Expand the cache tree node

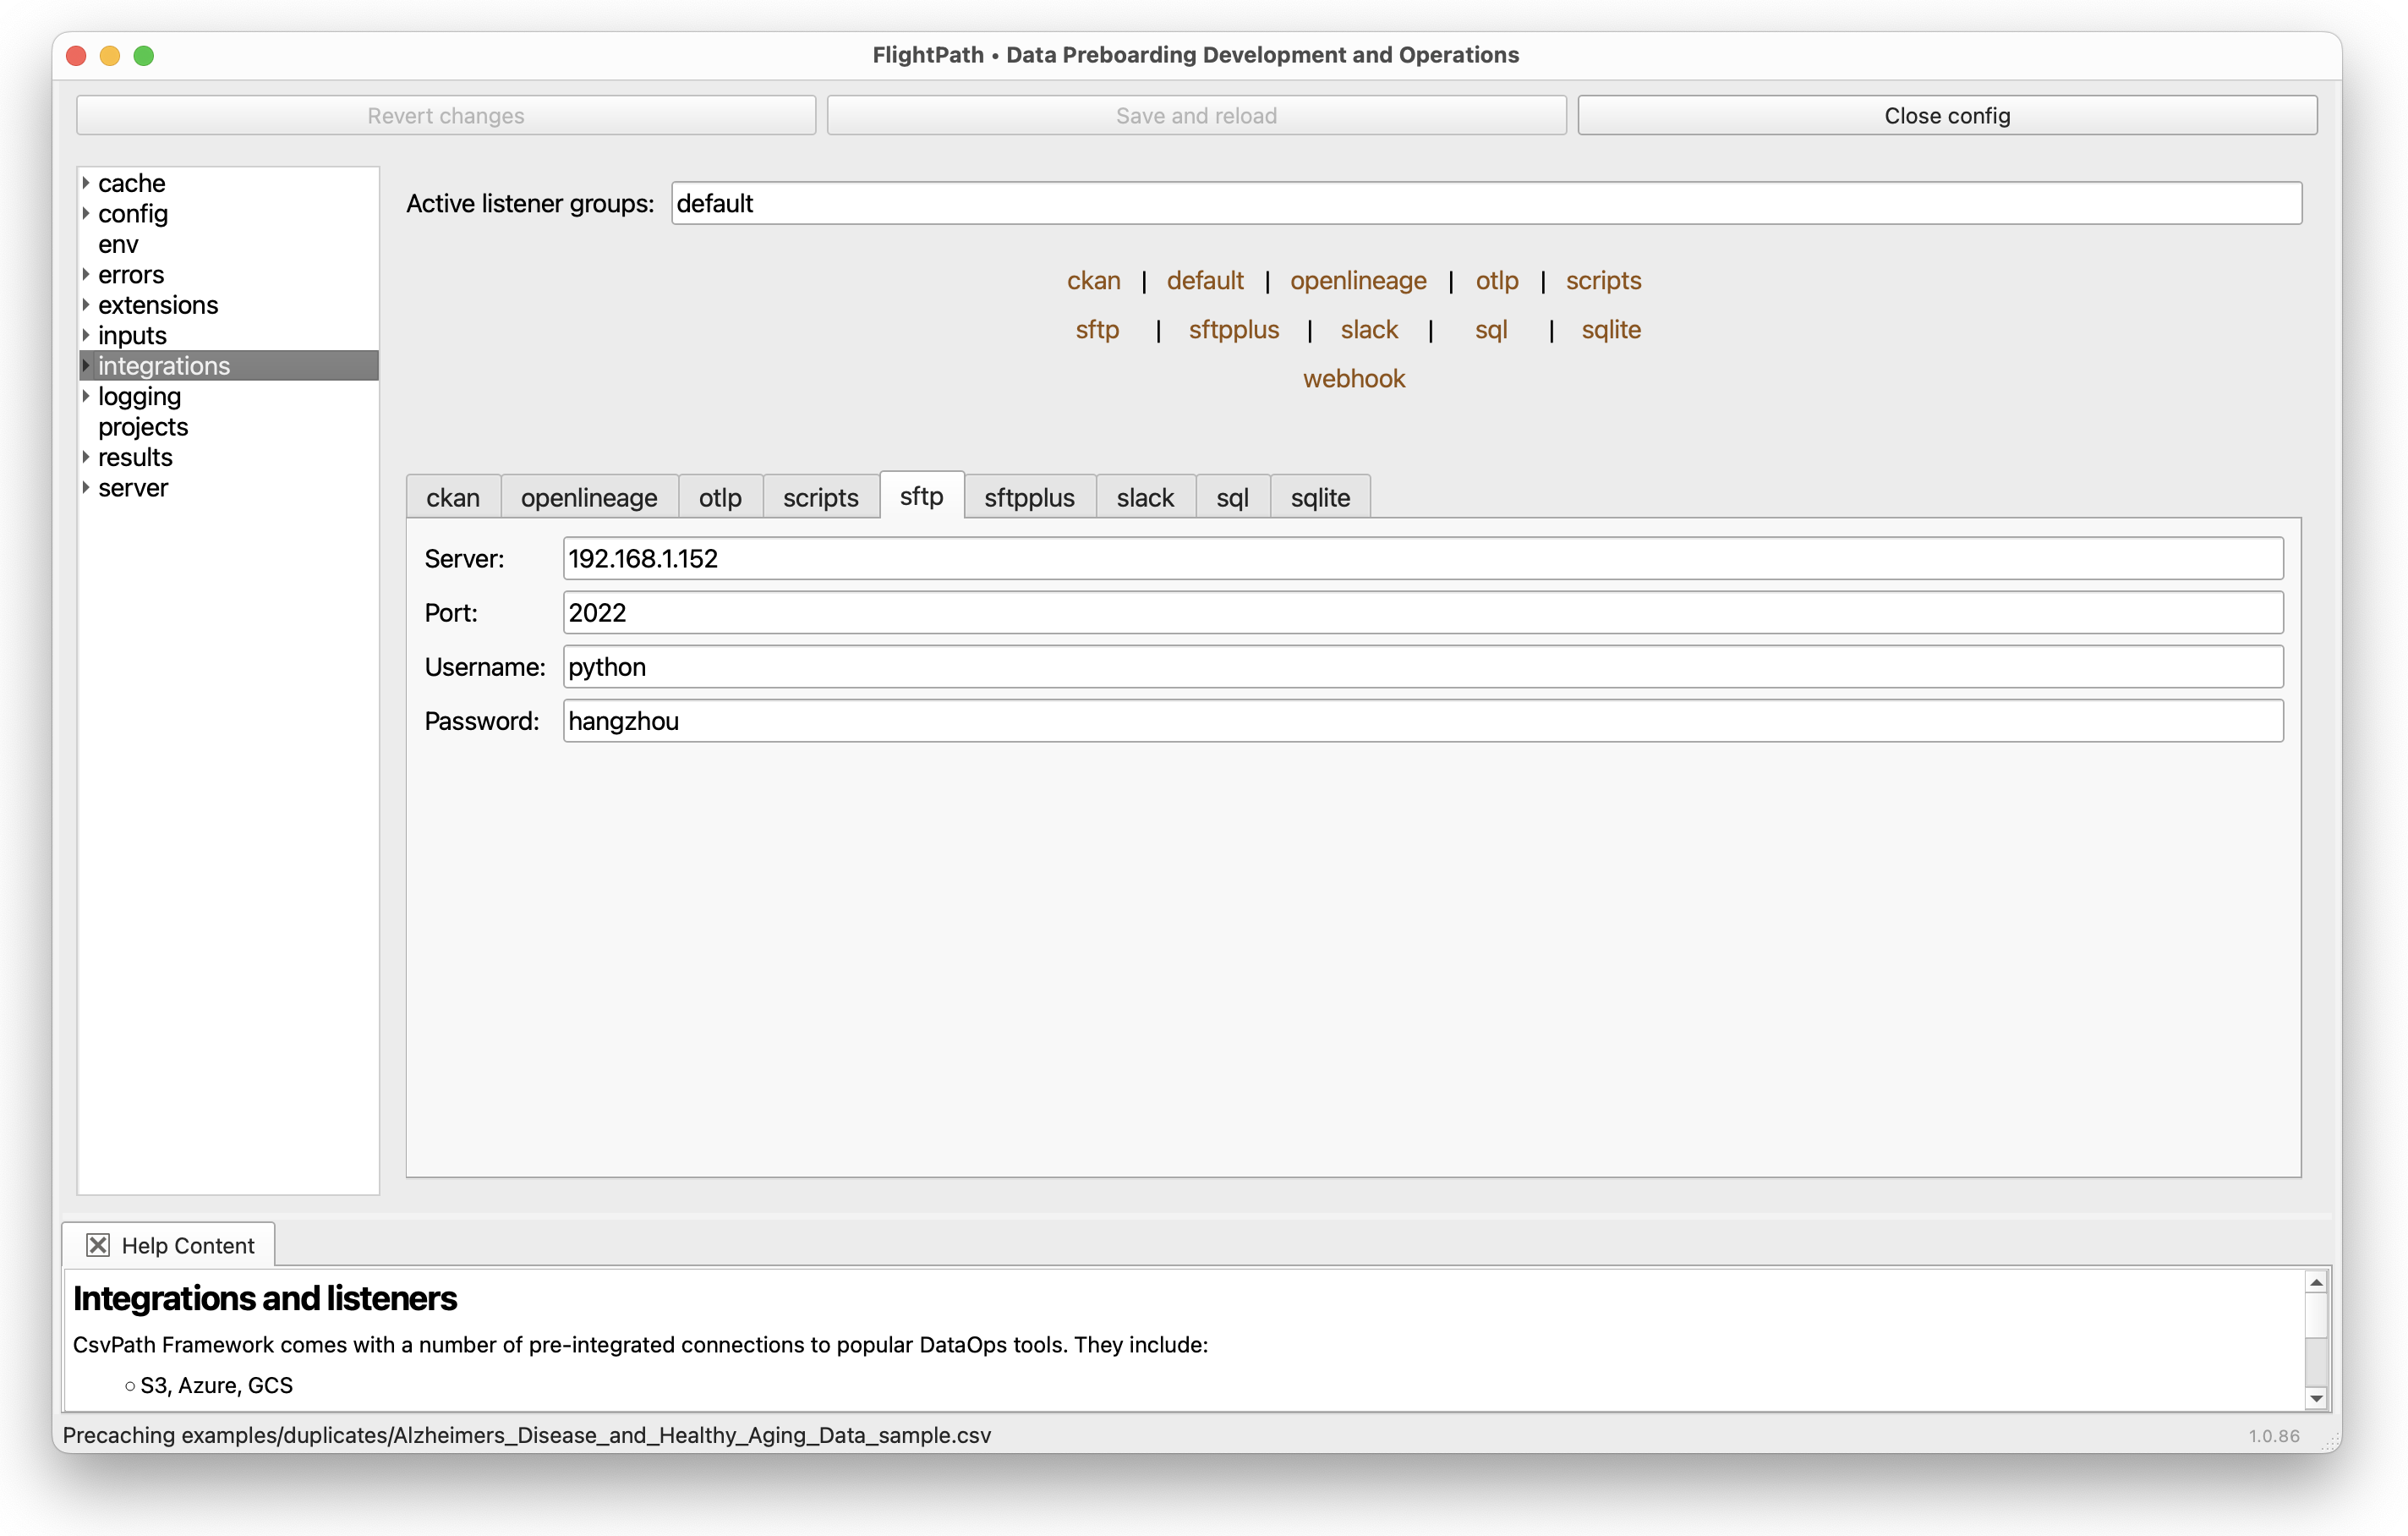tap(86, 184)
